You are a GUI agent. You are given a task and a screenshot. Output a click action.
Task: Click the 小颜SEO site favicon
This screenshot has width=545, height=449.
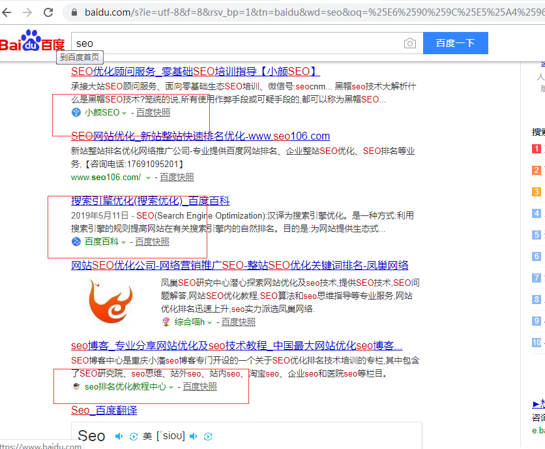[x=76, y=112]
